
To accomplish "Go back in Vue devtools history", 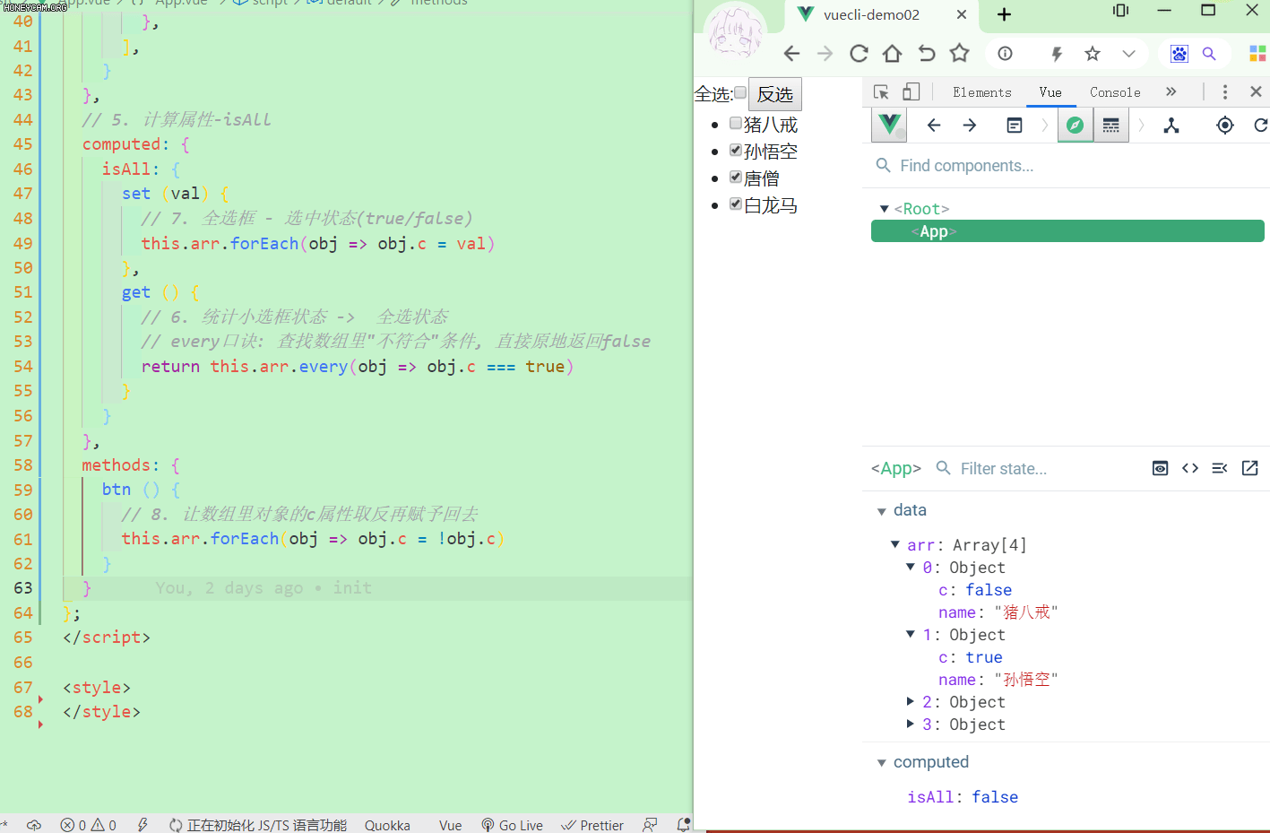I will (934, 126).
